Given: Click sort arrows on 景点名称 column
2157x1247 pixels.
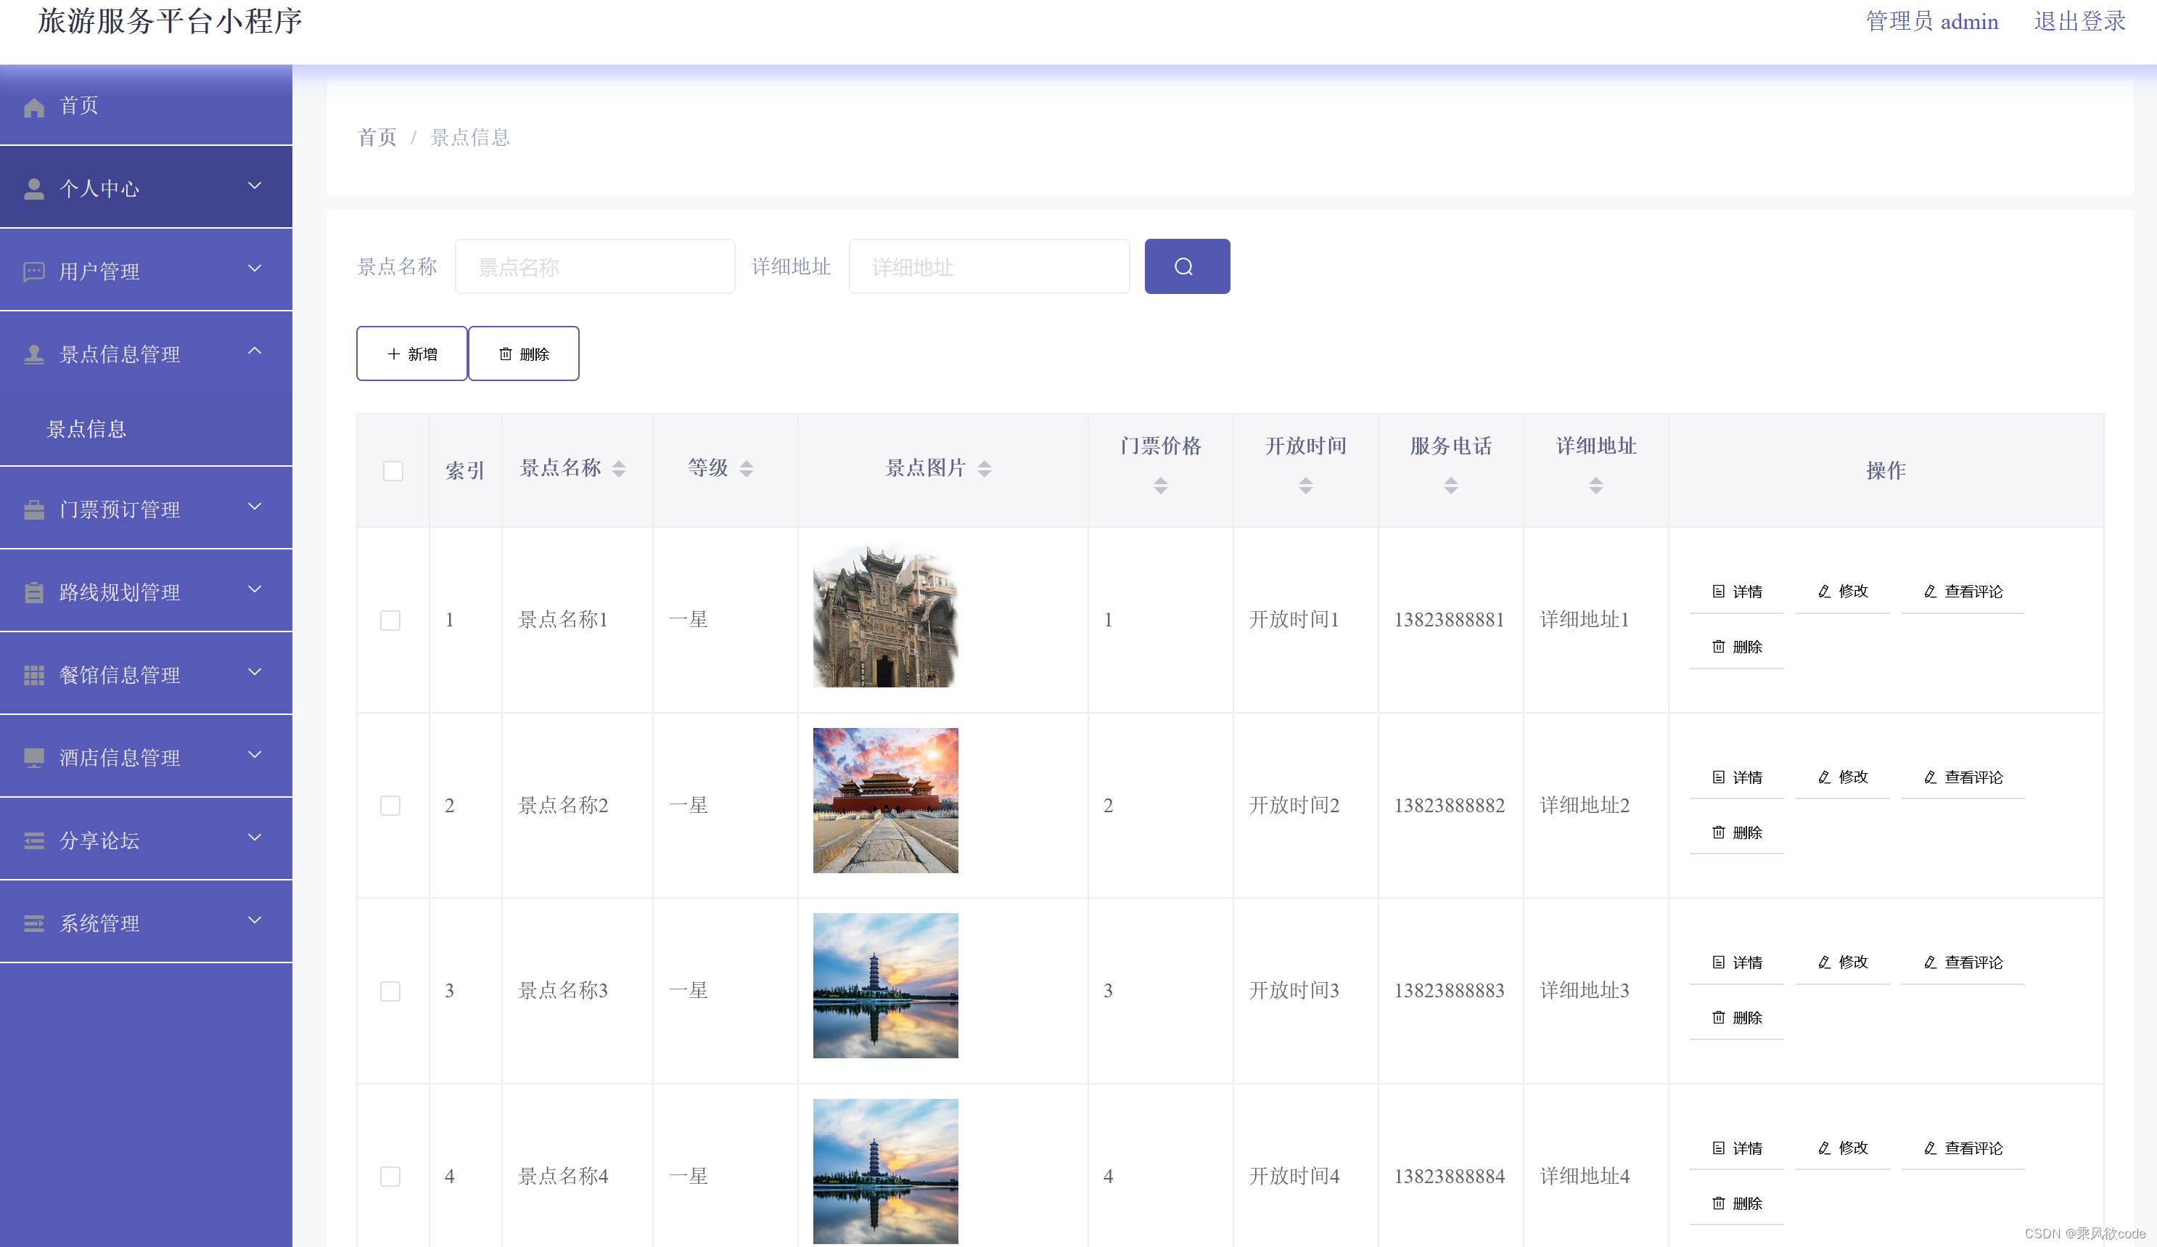Looking at the screenshot, I should (x=619, y=468).
